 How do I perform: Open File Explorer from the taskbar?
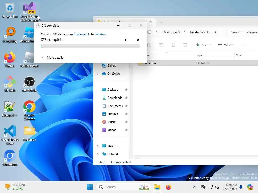157,187
